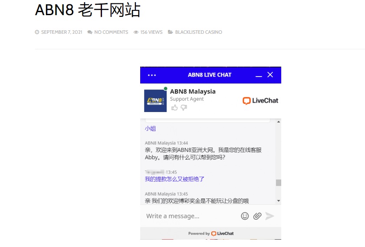
Task: Open the NO COMMENTS link
Action: pos(111,32)
